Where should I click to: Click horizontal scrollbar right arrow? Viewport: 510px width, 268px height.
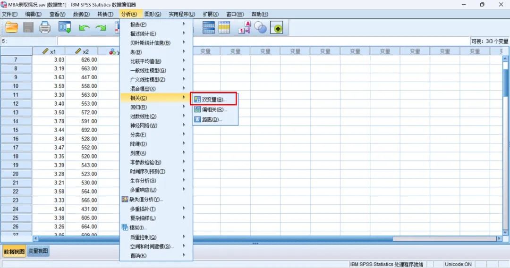[499, 239]
